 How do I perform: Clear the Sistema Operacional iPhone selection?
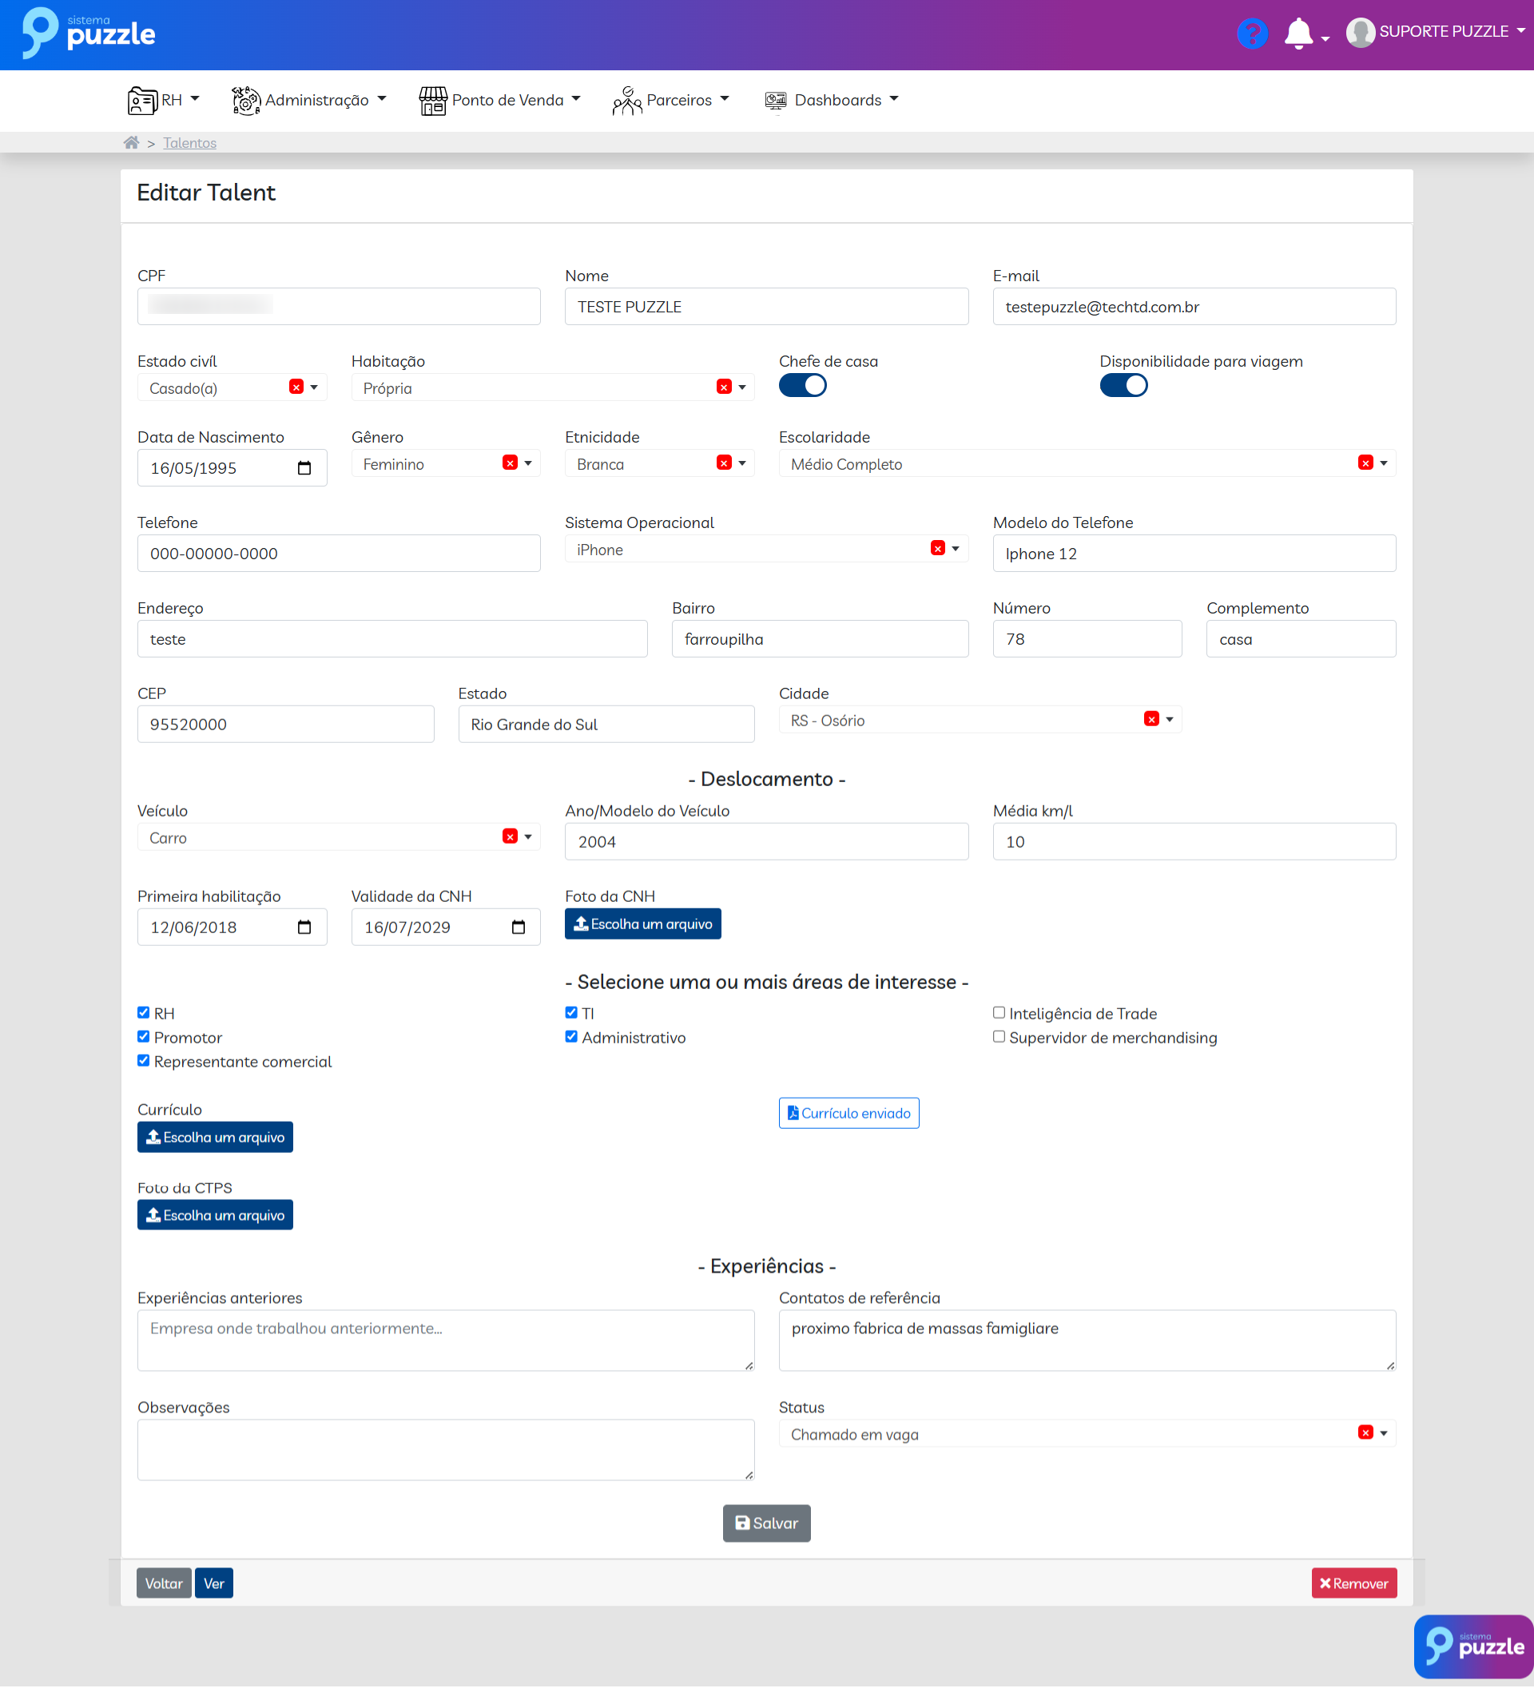(x=937, y=549)
